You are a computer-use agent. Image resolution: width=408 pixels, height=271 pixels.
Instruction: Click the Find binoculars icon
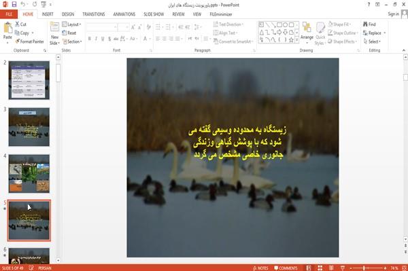pyautogui.click(x=365, y=24)
